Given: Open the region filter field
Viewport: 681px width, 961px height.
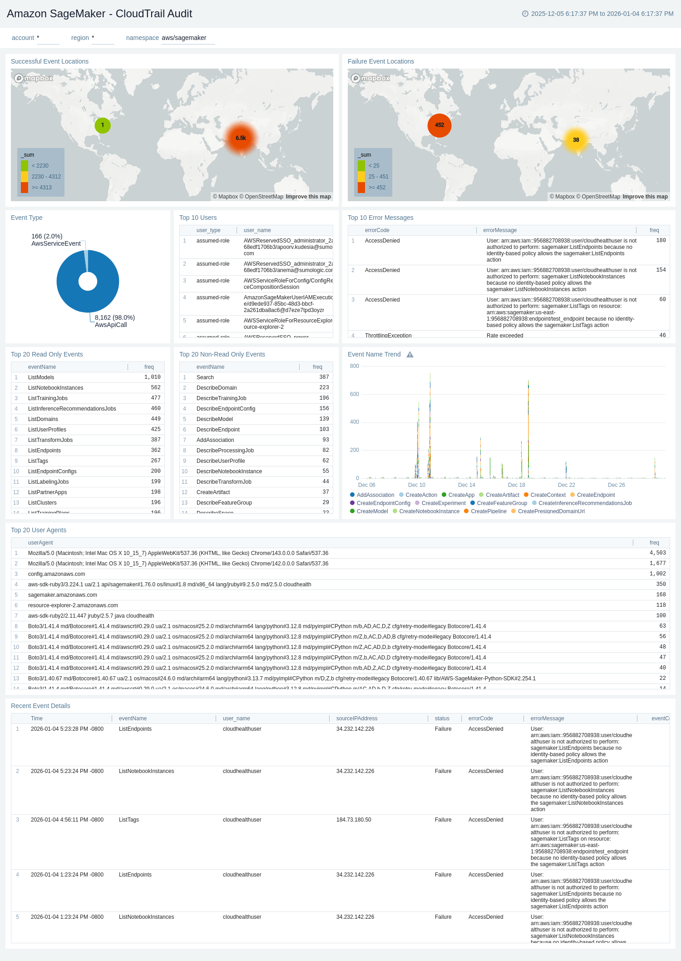Looking at the screenshot, I should pyautogui.click(x=103, y=38).
